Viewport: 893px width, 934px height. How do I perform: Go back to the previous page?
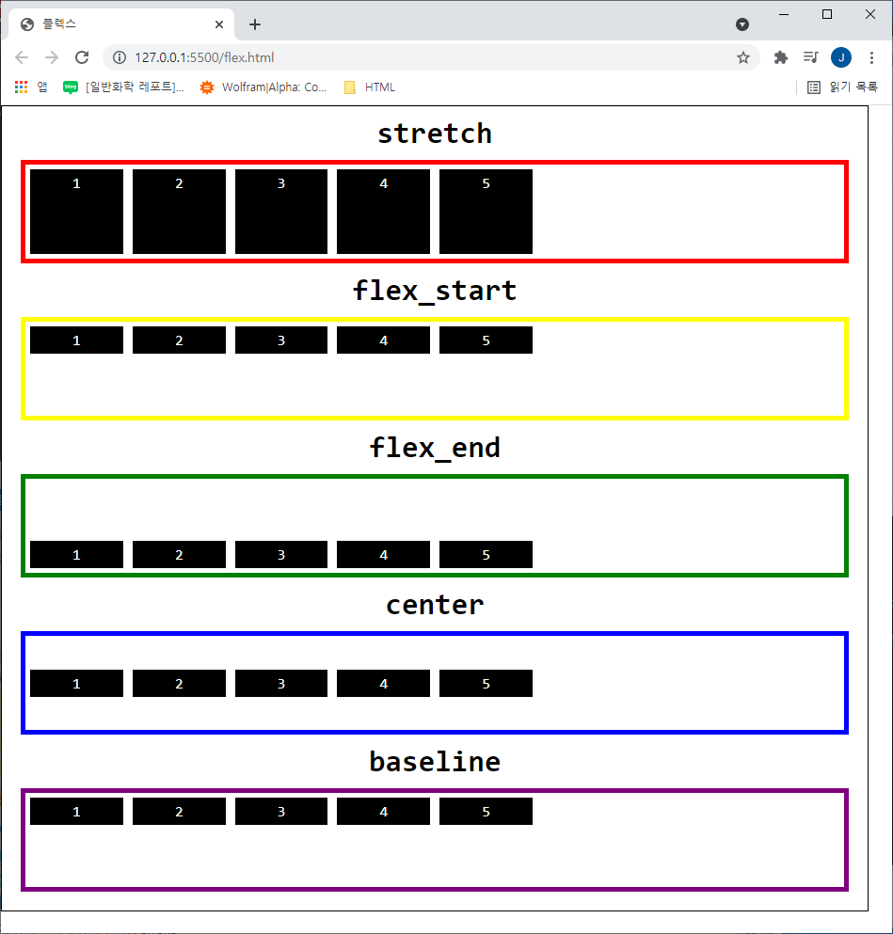[22, 57]
